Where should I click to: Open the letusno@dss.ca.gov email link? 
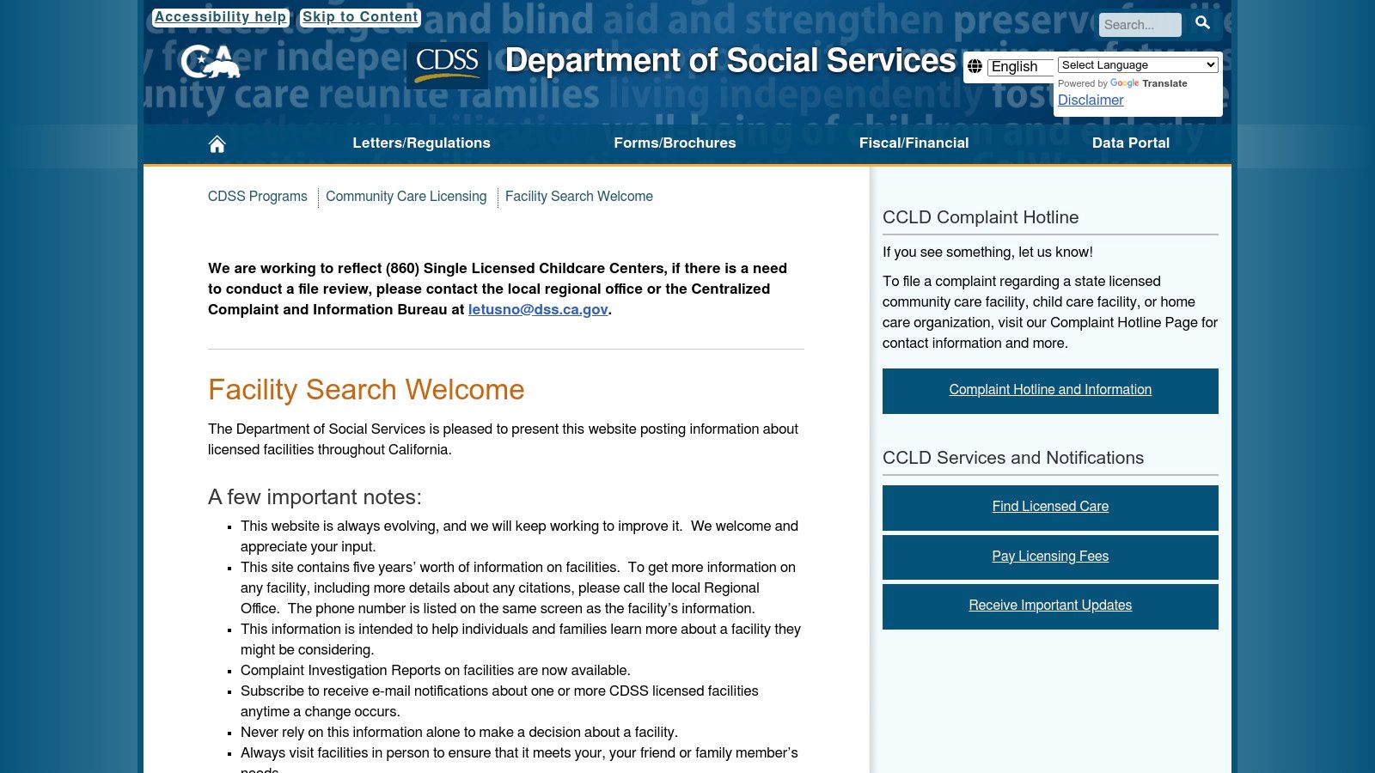537,310
